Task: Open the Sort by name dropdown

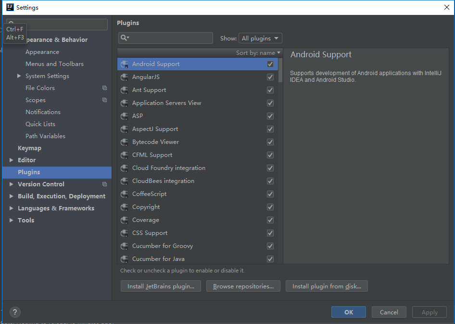Action: tap(258, 53)
